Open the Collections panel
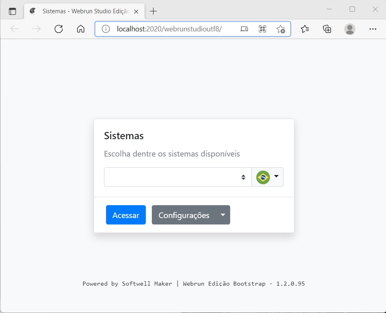This screenshot has width=386, height=313. (x=327, y=29)
